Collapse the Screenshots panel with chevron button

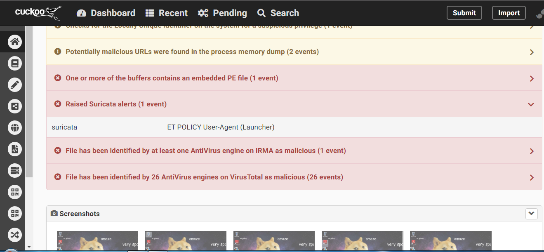(531, 214)
